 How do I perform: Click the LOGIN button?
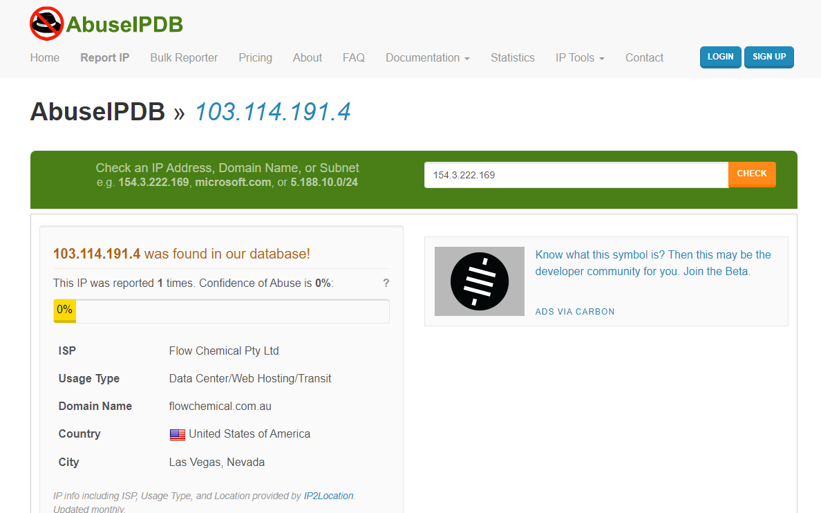(x=721, y=57)
